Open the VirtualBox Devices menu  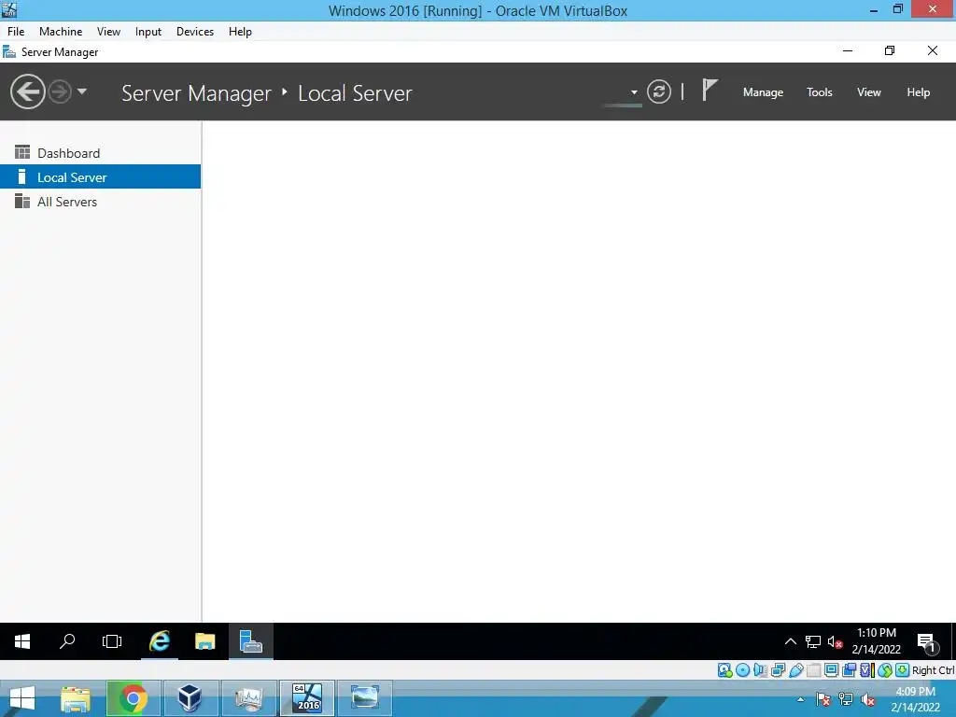click(x=195, y=32)
